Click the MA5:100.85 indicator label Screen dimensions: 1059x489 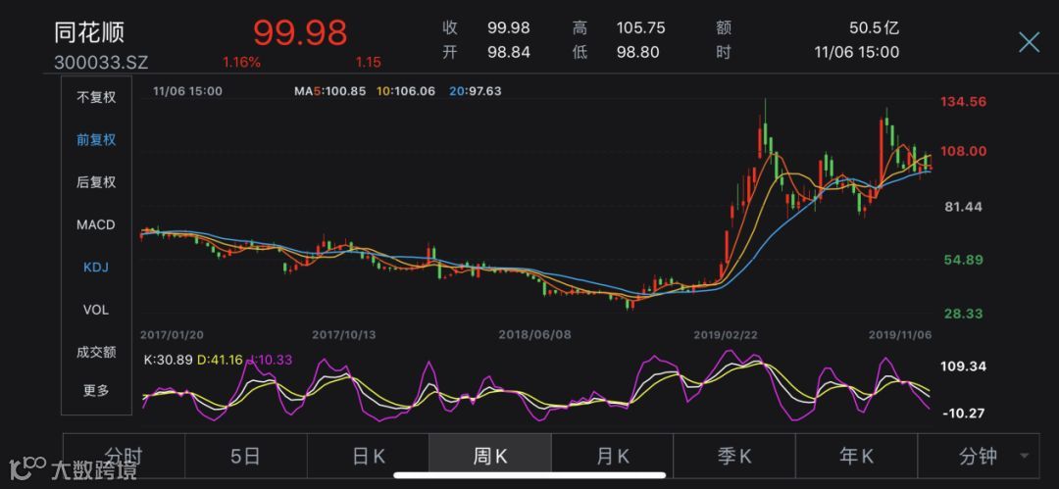pos(330,90)
